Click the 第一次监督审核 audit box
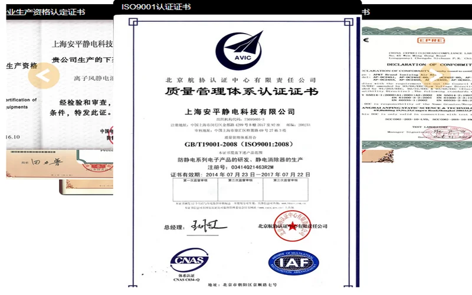This screenshot has height=295, width=472. 195,189
